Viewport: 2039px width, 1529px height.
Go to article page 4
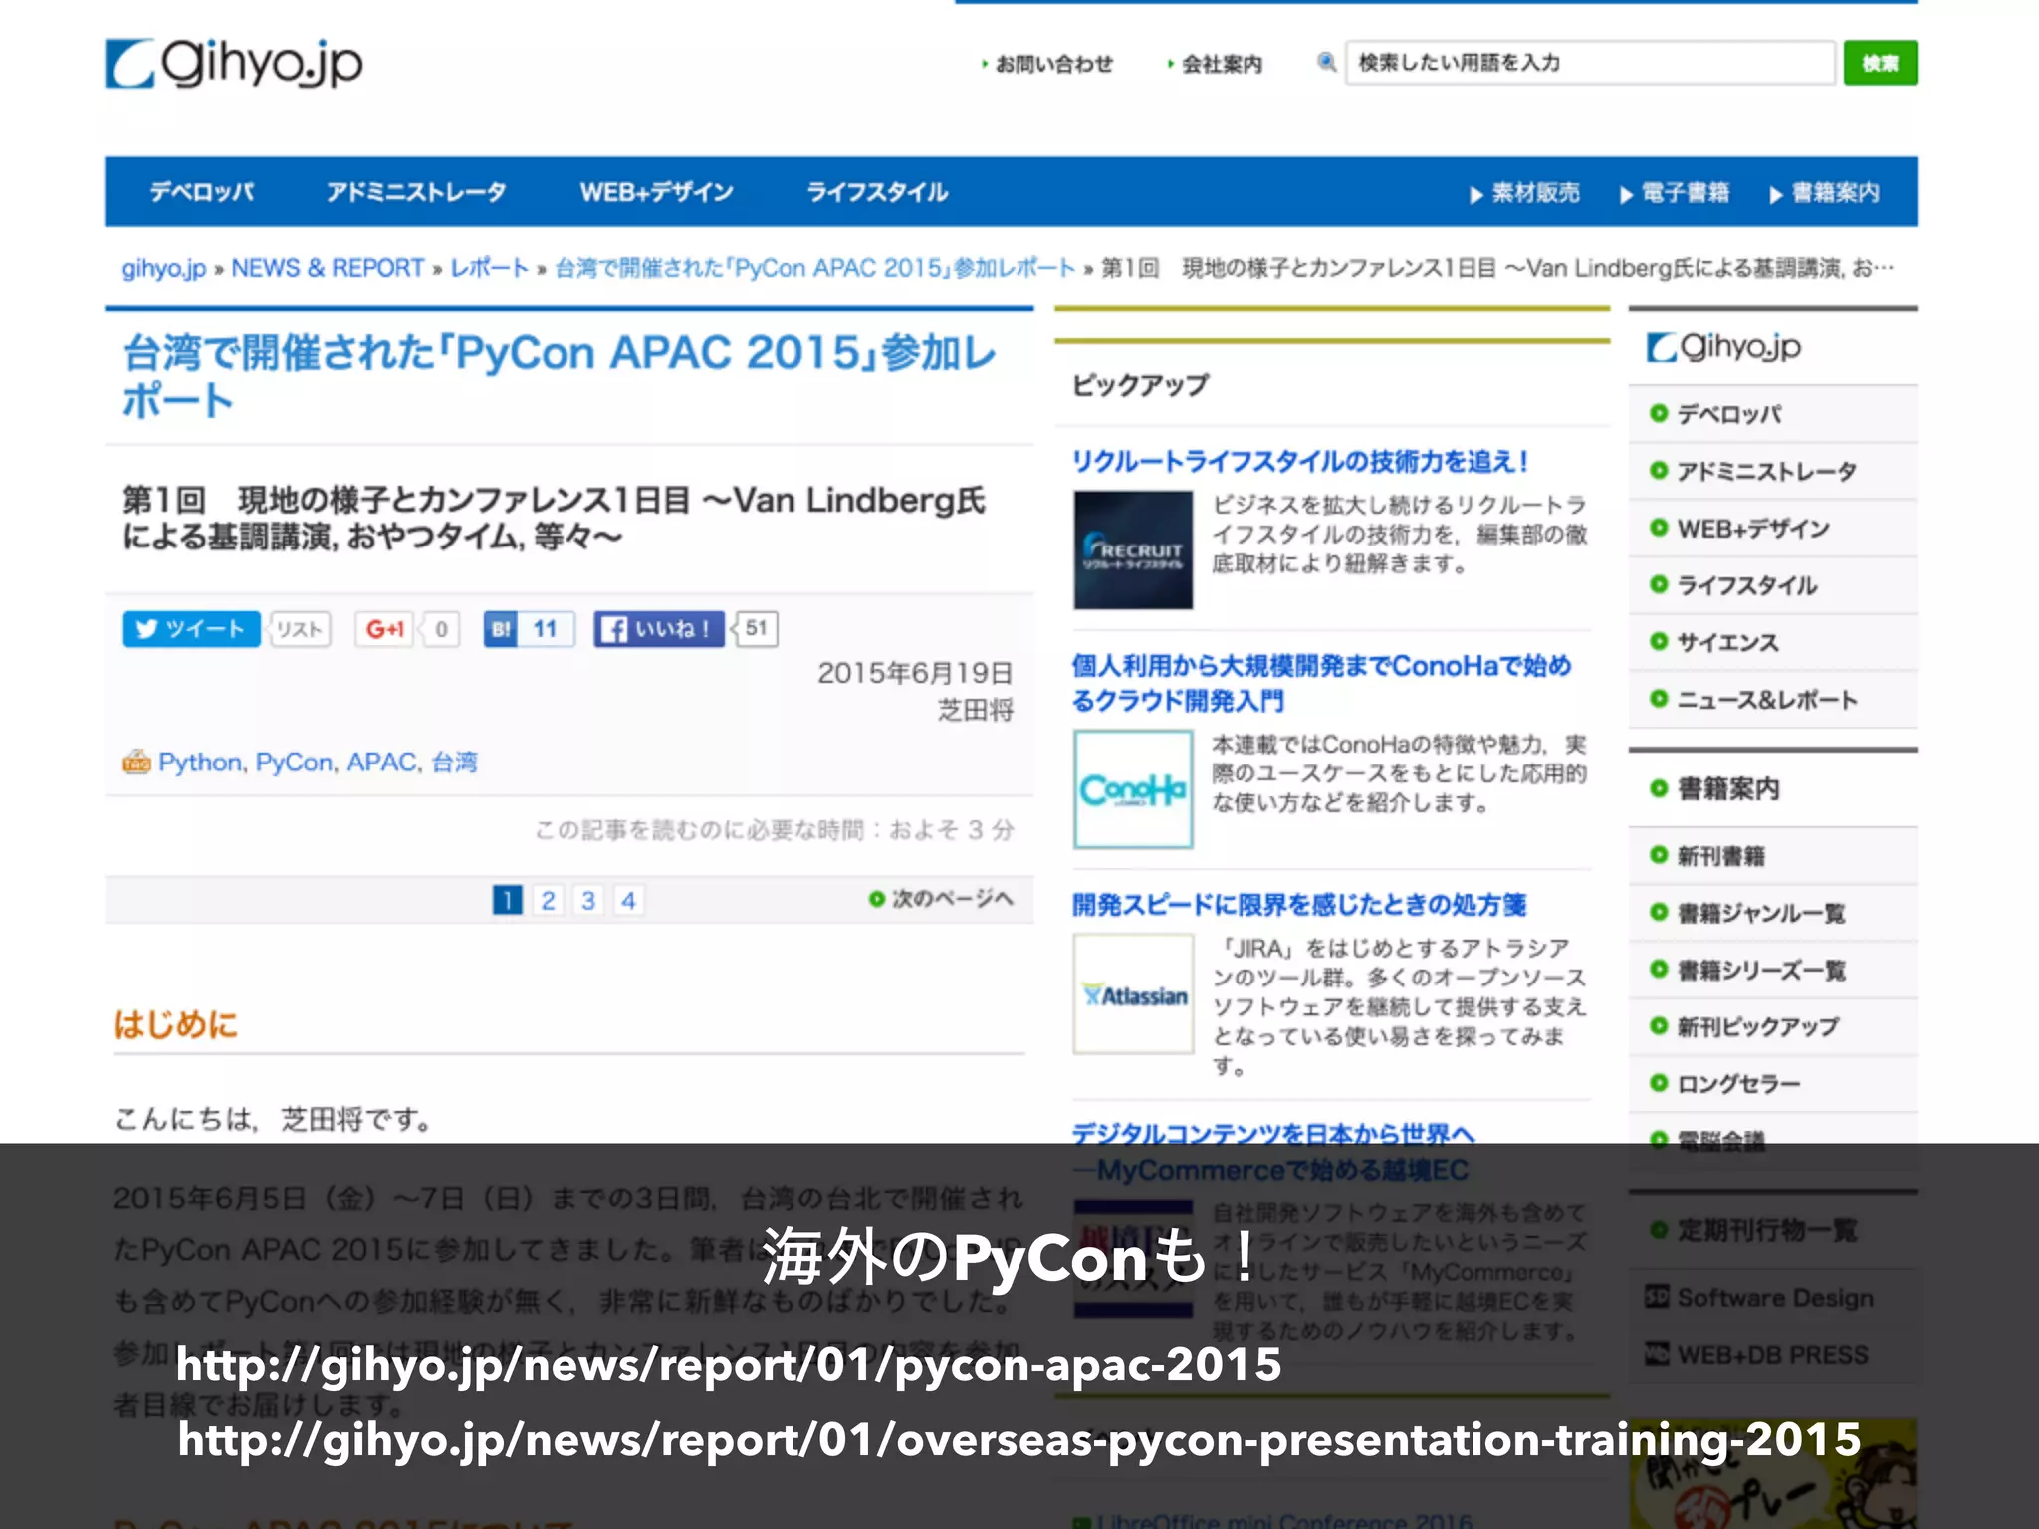coord(628,900)
